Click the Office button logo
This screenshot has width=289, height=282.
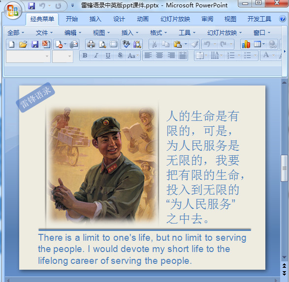pyautogui.click(x=12, y=11)
